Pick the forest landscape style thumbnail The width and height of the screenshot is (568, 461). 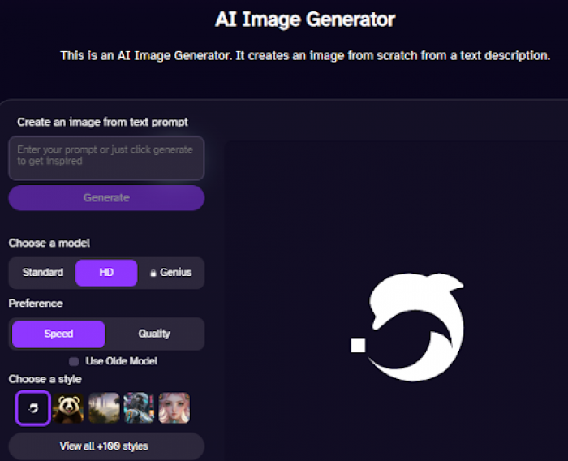pos(104,407)
